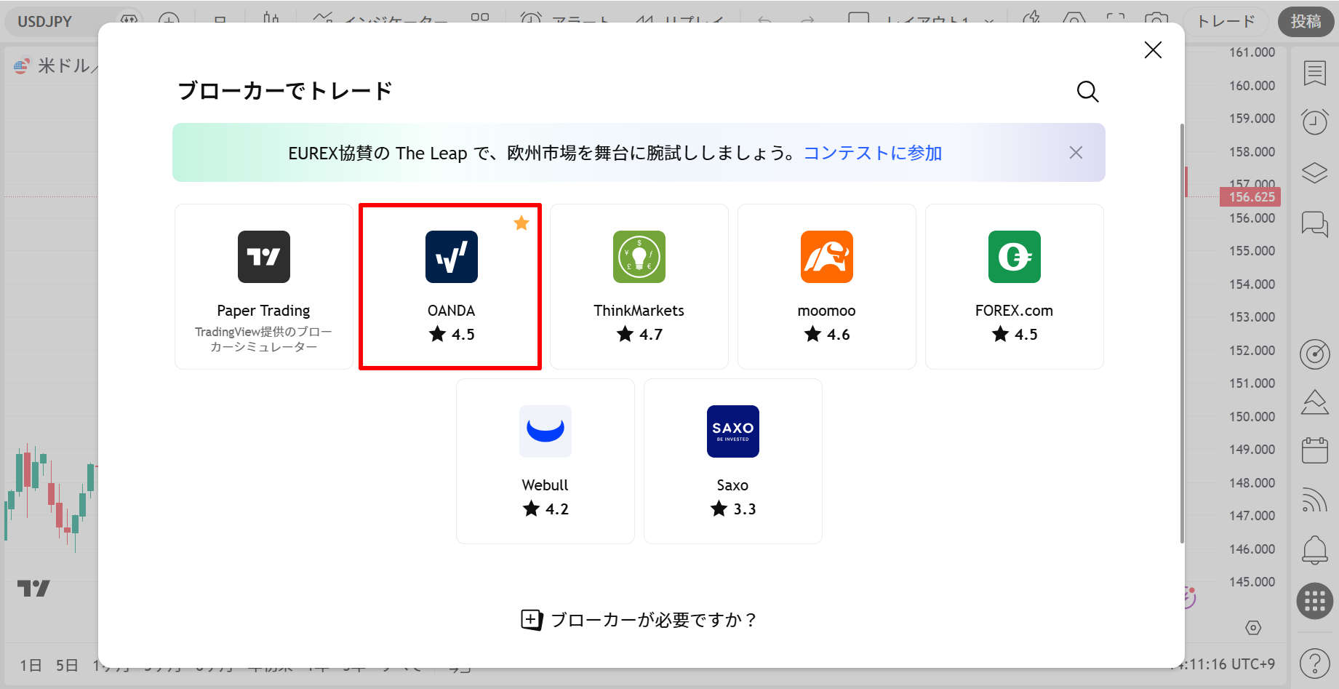Screen dimensions: 1339x689
Task: Open the watchlist panel icon
Action: [1314, 73]
